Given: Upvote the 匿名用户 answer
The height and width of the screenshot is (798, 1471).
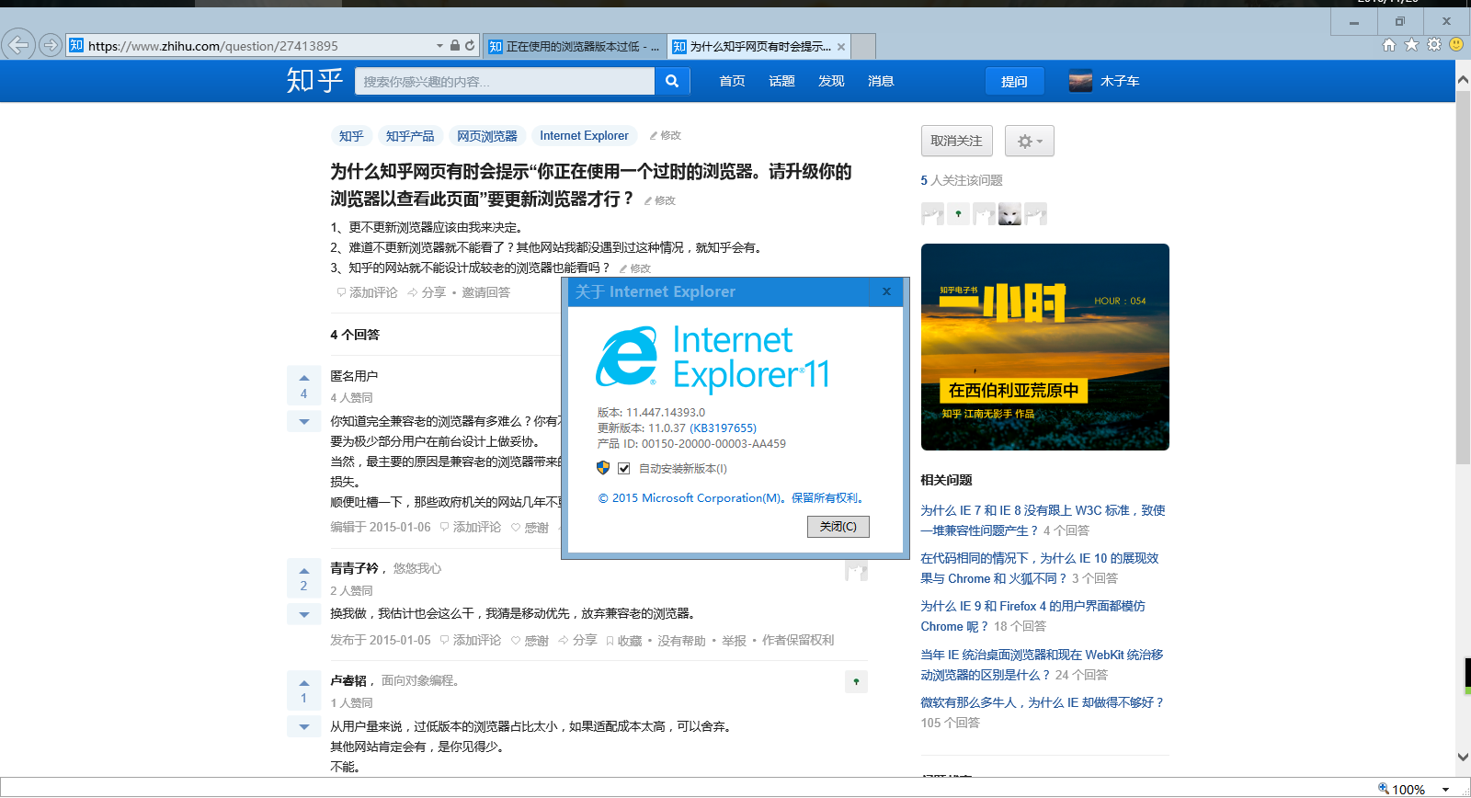Looking at the screenshot, I should click(304, 386).
